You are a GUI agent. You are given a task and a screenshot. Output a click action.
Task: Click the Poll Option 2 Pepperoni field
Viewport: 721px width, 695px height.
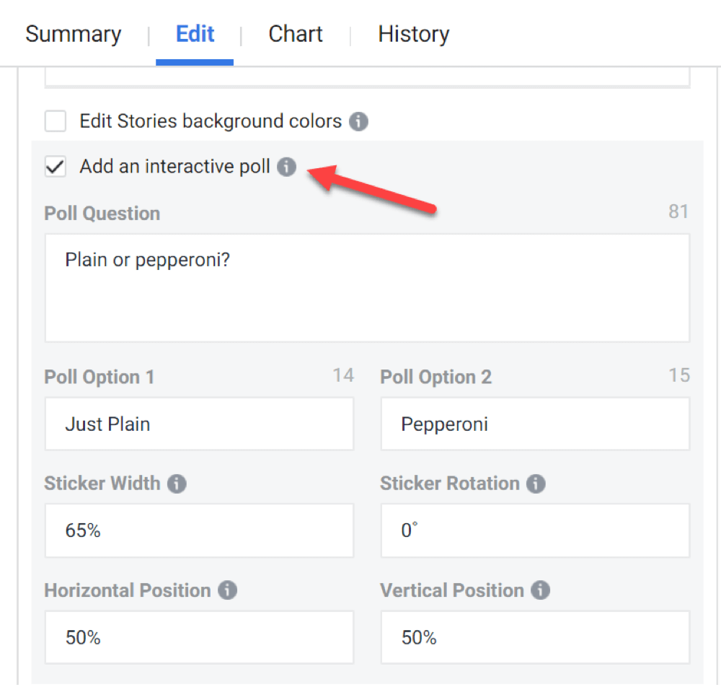click(535, 424)
